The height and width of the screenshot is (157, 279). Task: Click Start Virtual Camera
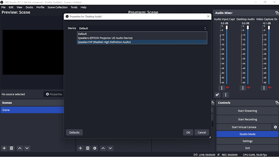point(244,127)
